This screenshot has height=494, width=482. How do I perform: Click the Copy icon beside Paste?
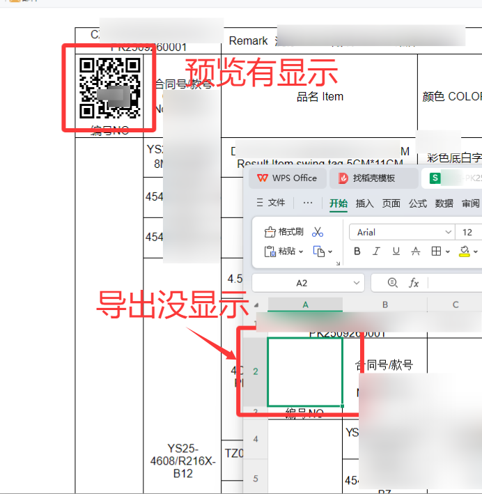(319, 252)
